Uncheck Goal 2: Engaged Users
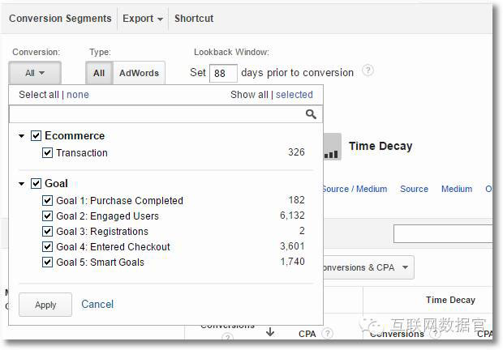This screenshot has width=503, height=350. [48, 216]
